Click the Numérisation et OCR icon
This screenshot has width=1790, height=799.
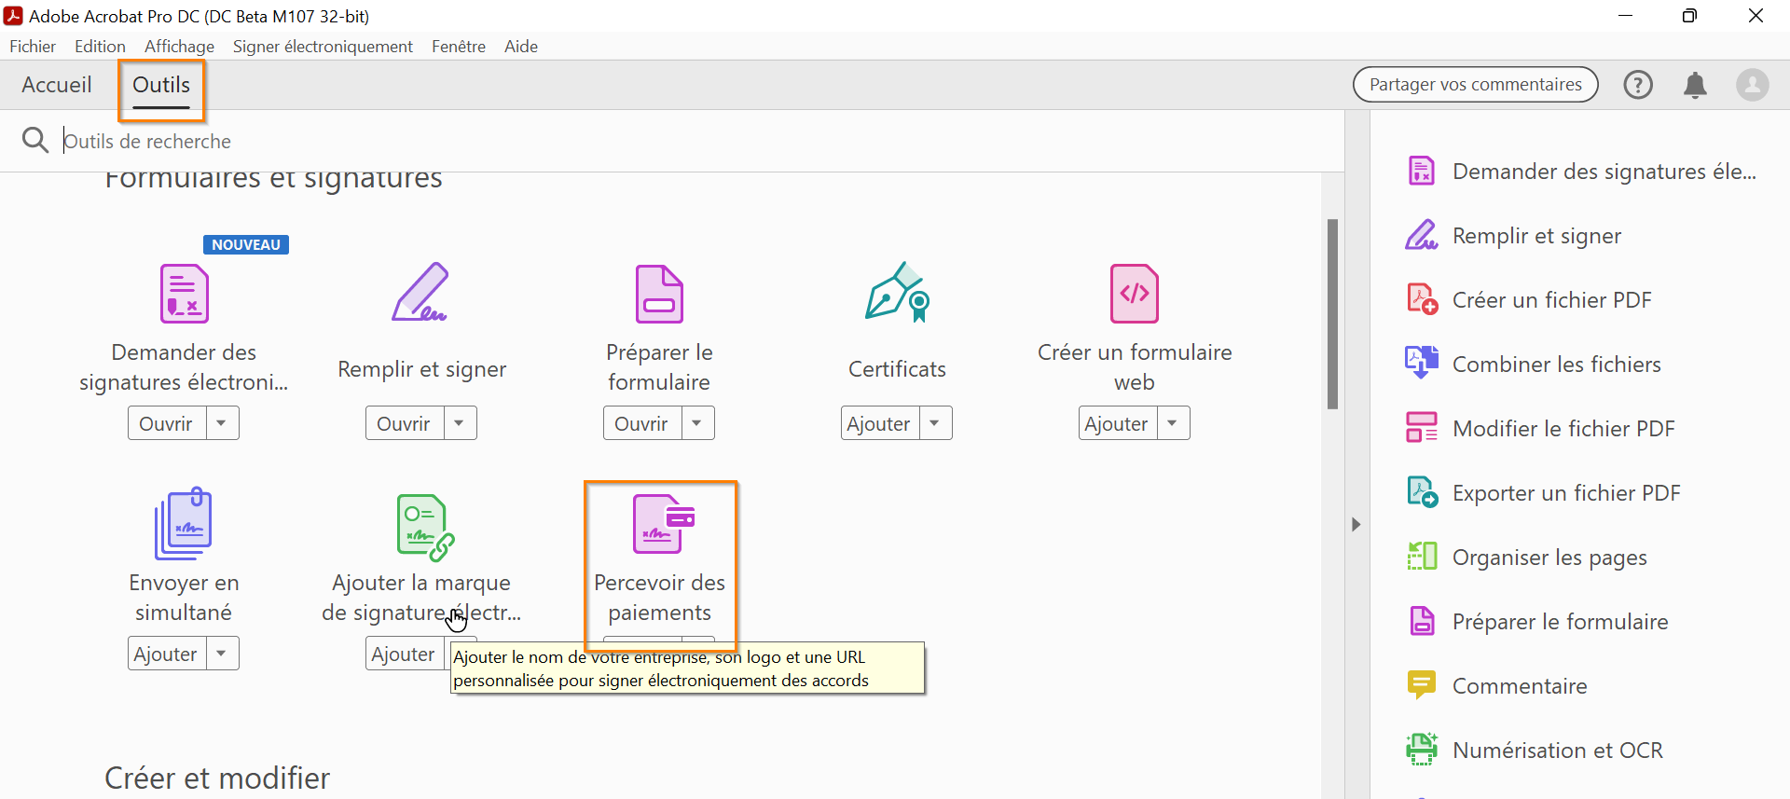point(1422,750)
